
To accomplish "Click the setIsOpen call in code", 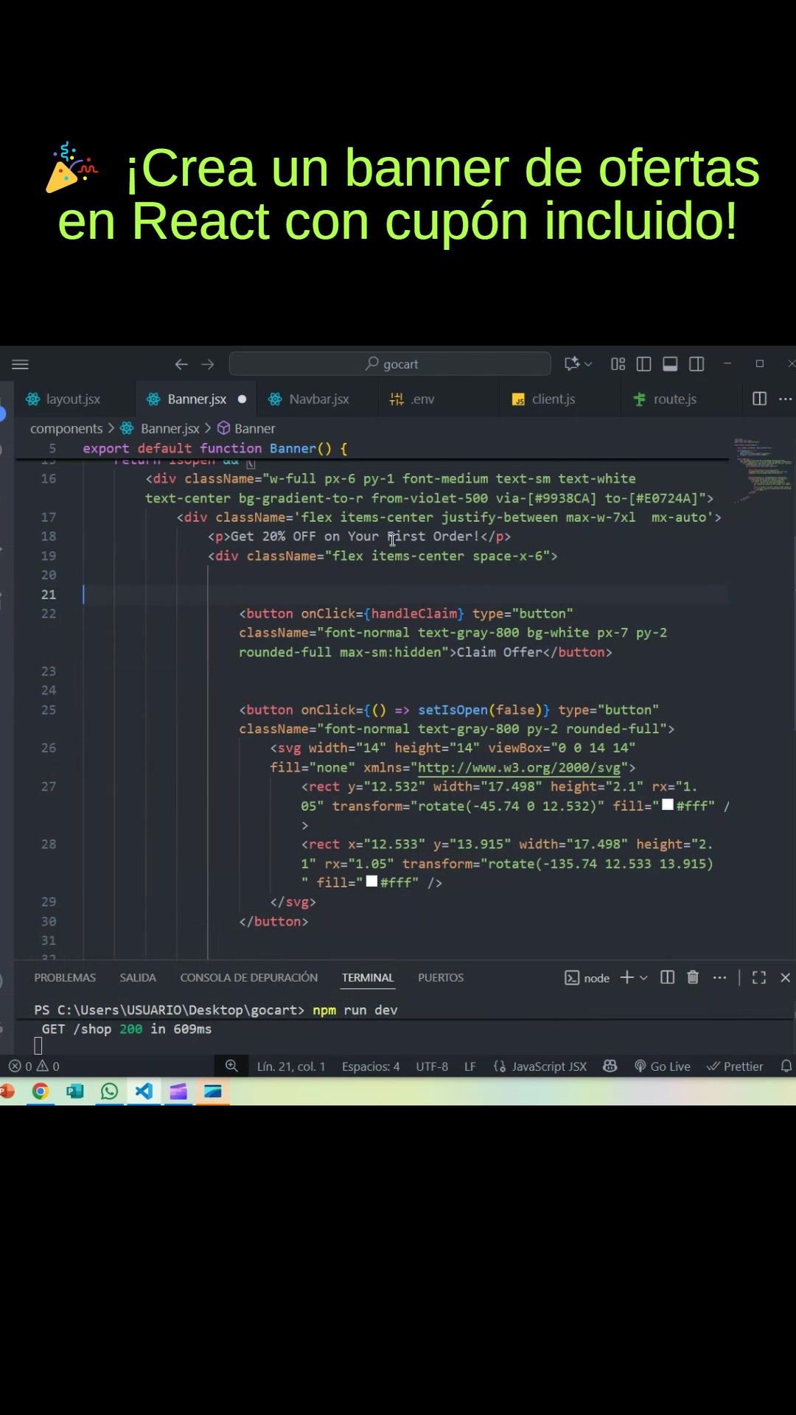I will pyautogui.click(x=453, y=710).
